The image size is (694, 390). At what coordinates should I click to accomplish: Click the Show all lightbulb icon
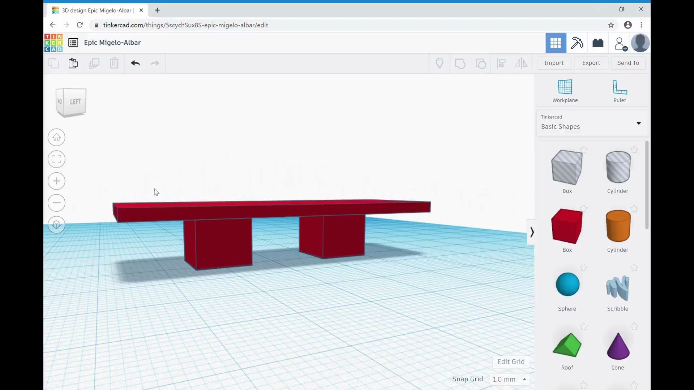pyautogui.click(x=440, y=63)
